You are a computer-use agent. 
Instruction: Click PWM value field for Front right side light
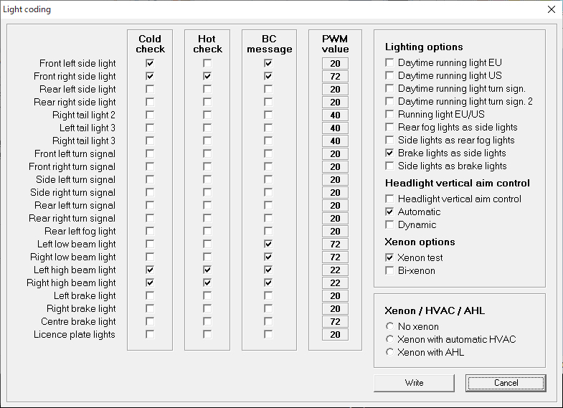coord(335,77)
